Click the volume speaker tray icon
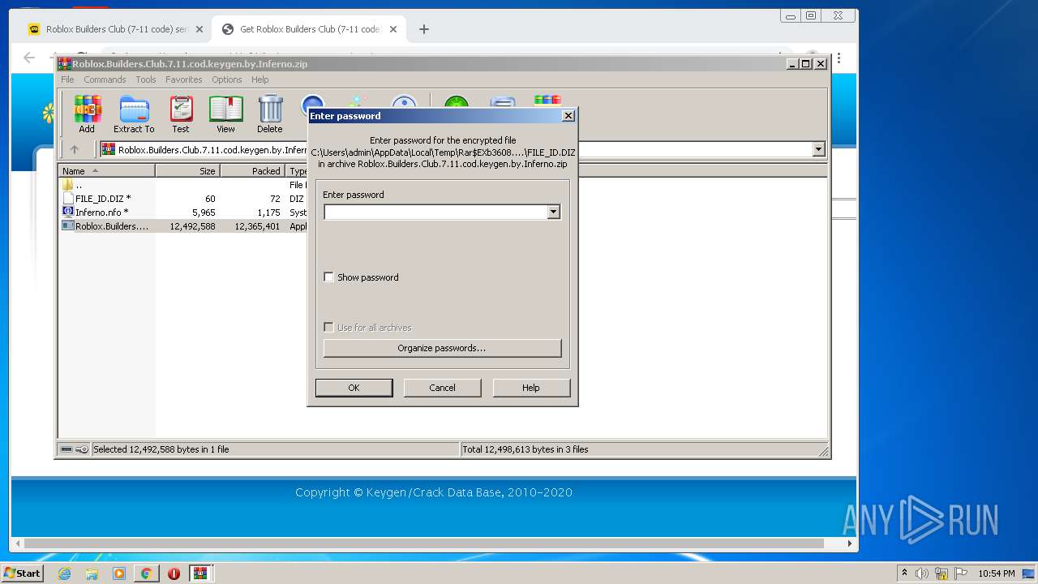This screenshot has width=1038, height=584. [922, 573]
